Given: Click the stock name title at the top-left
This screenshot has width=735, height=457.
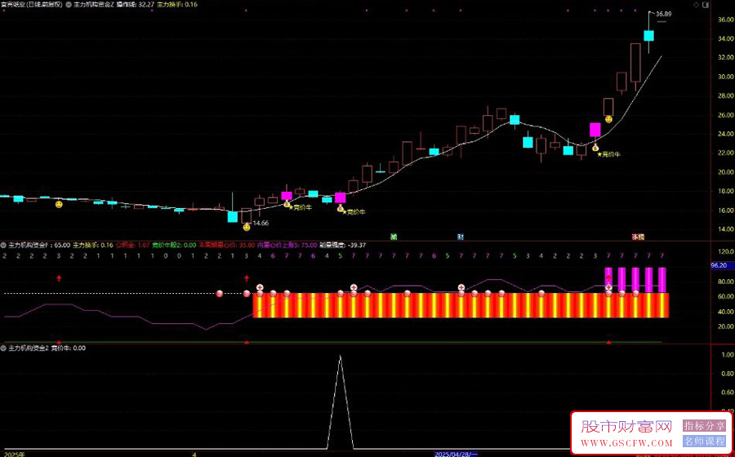Looking at the screenshot, I should 32,4.
